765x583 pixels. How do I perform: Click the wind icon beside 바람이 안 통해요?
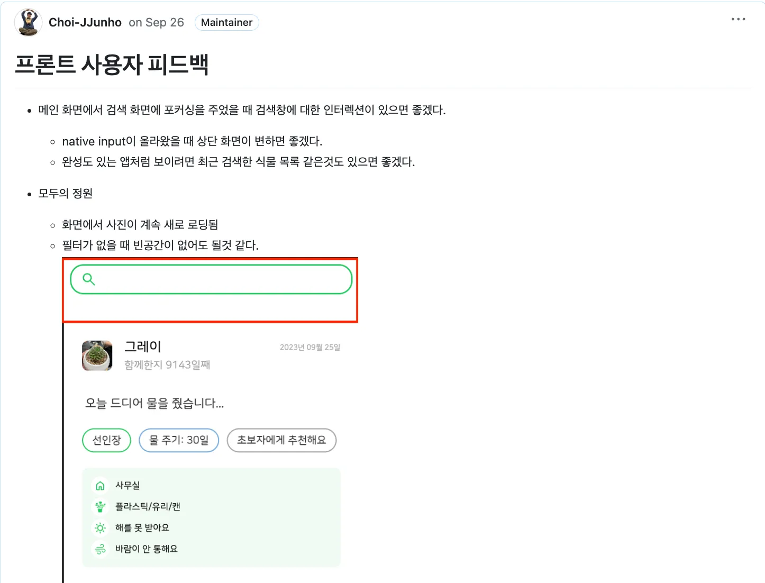[x=100, y=549]
